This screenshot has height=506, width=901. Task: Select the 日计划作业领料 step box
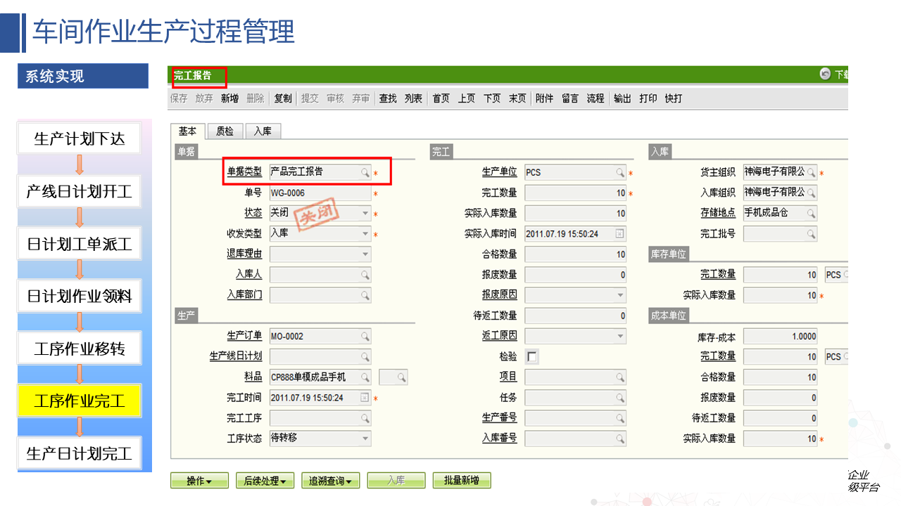[80, 297]
